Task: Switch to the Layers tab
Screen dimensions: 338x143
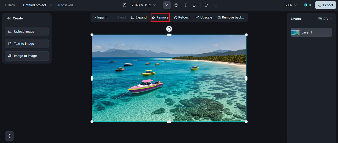Action: (x=296, y=19)
